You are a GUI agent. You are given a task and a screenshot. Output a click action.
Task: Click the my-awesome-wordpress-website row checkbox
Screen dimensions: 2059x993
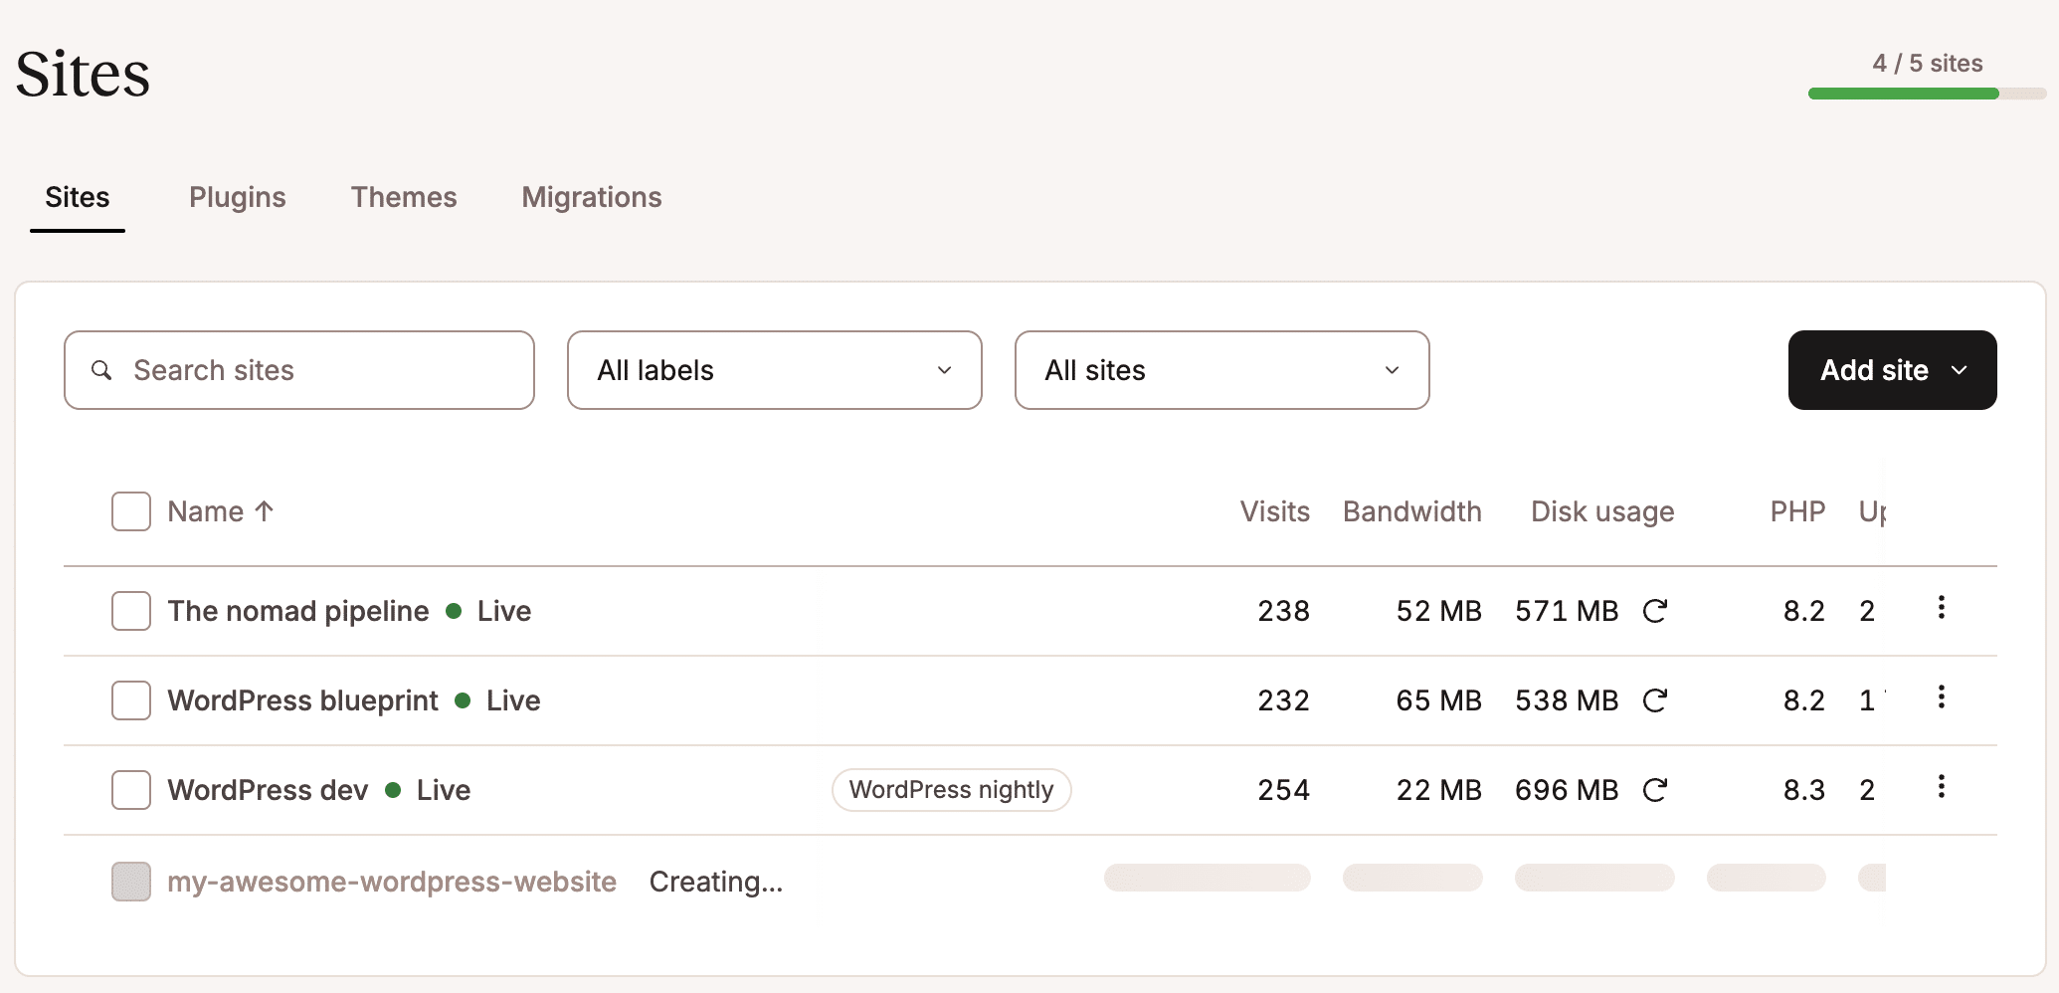pos(131,882)
